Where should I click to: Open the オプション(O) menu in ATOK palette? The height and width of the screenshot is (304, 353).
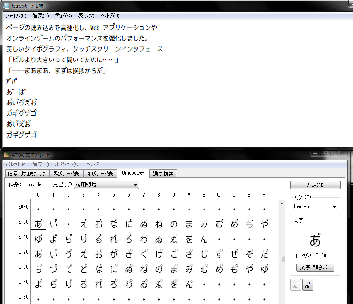(x=68, y=164)
